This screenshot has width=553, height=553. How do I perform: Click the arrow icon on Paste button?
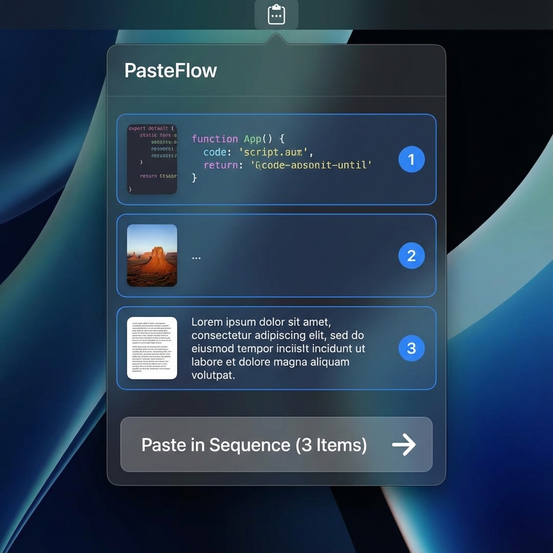pyautogui.click(x=402, y=444)
